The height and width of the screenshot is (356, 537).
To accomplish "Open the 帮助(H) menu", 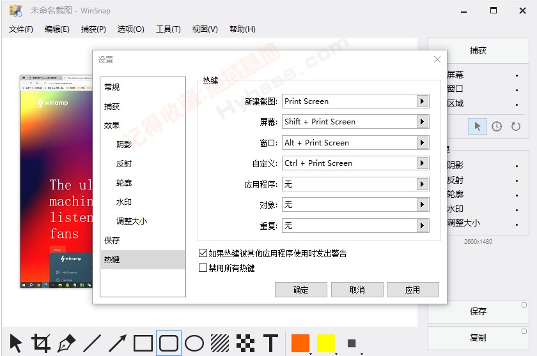I will click(242, 29).
